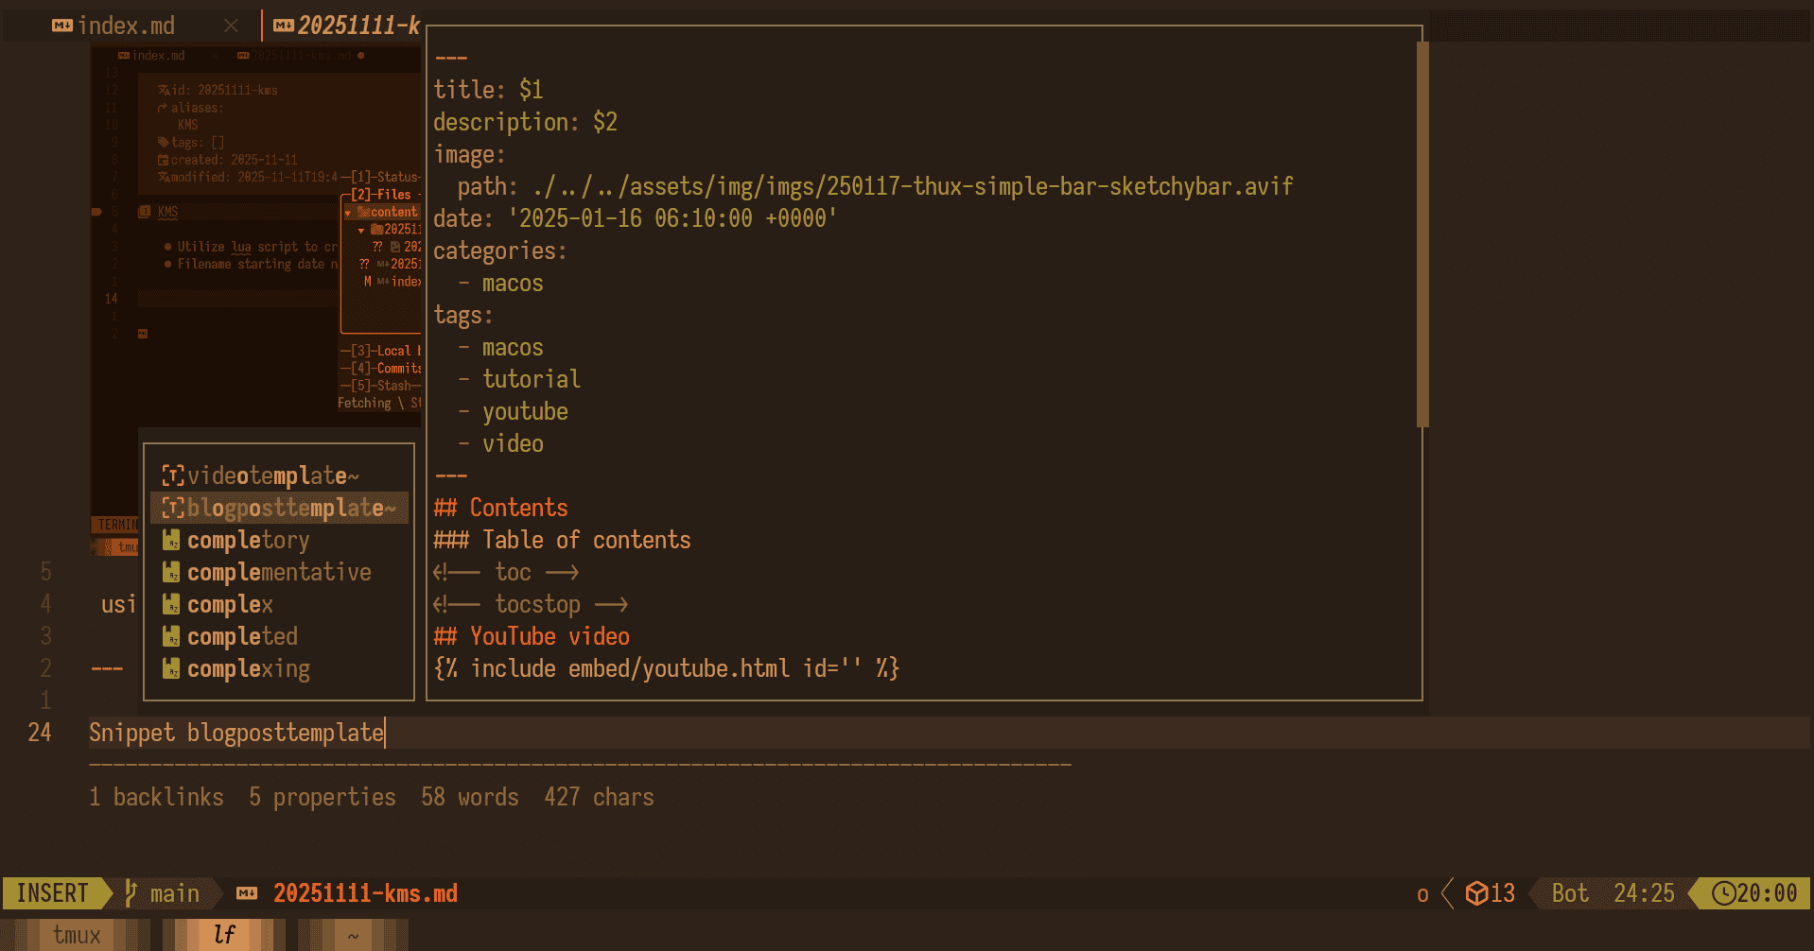
Task: Switch to the index.md buffer tab
Action: [126, 26]
